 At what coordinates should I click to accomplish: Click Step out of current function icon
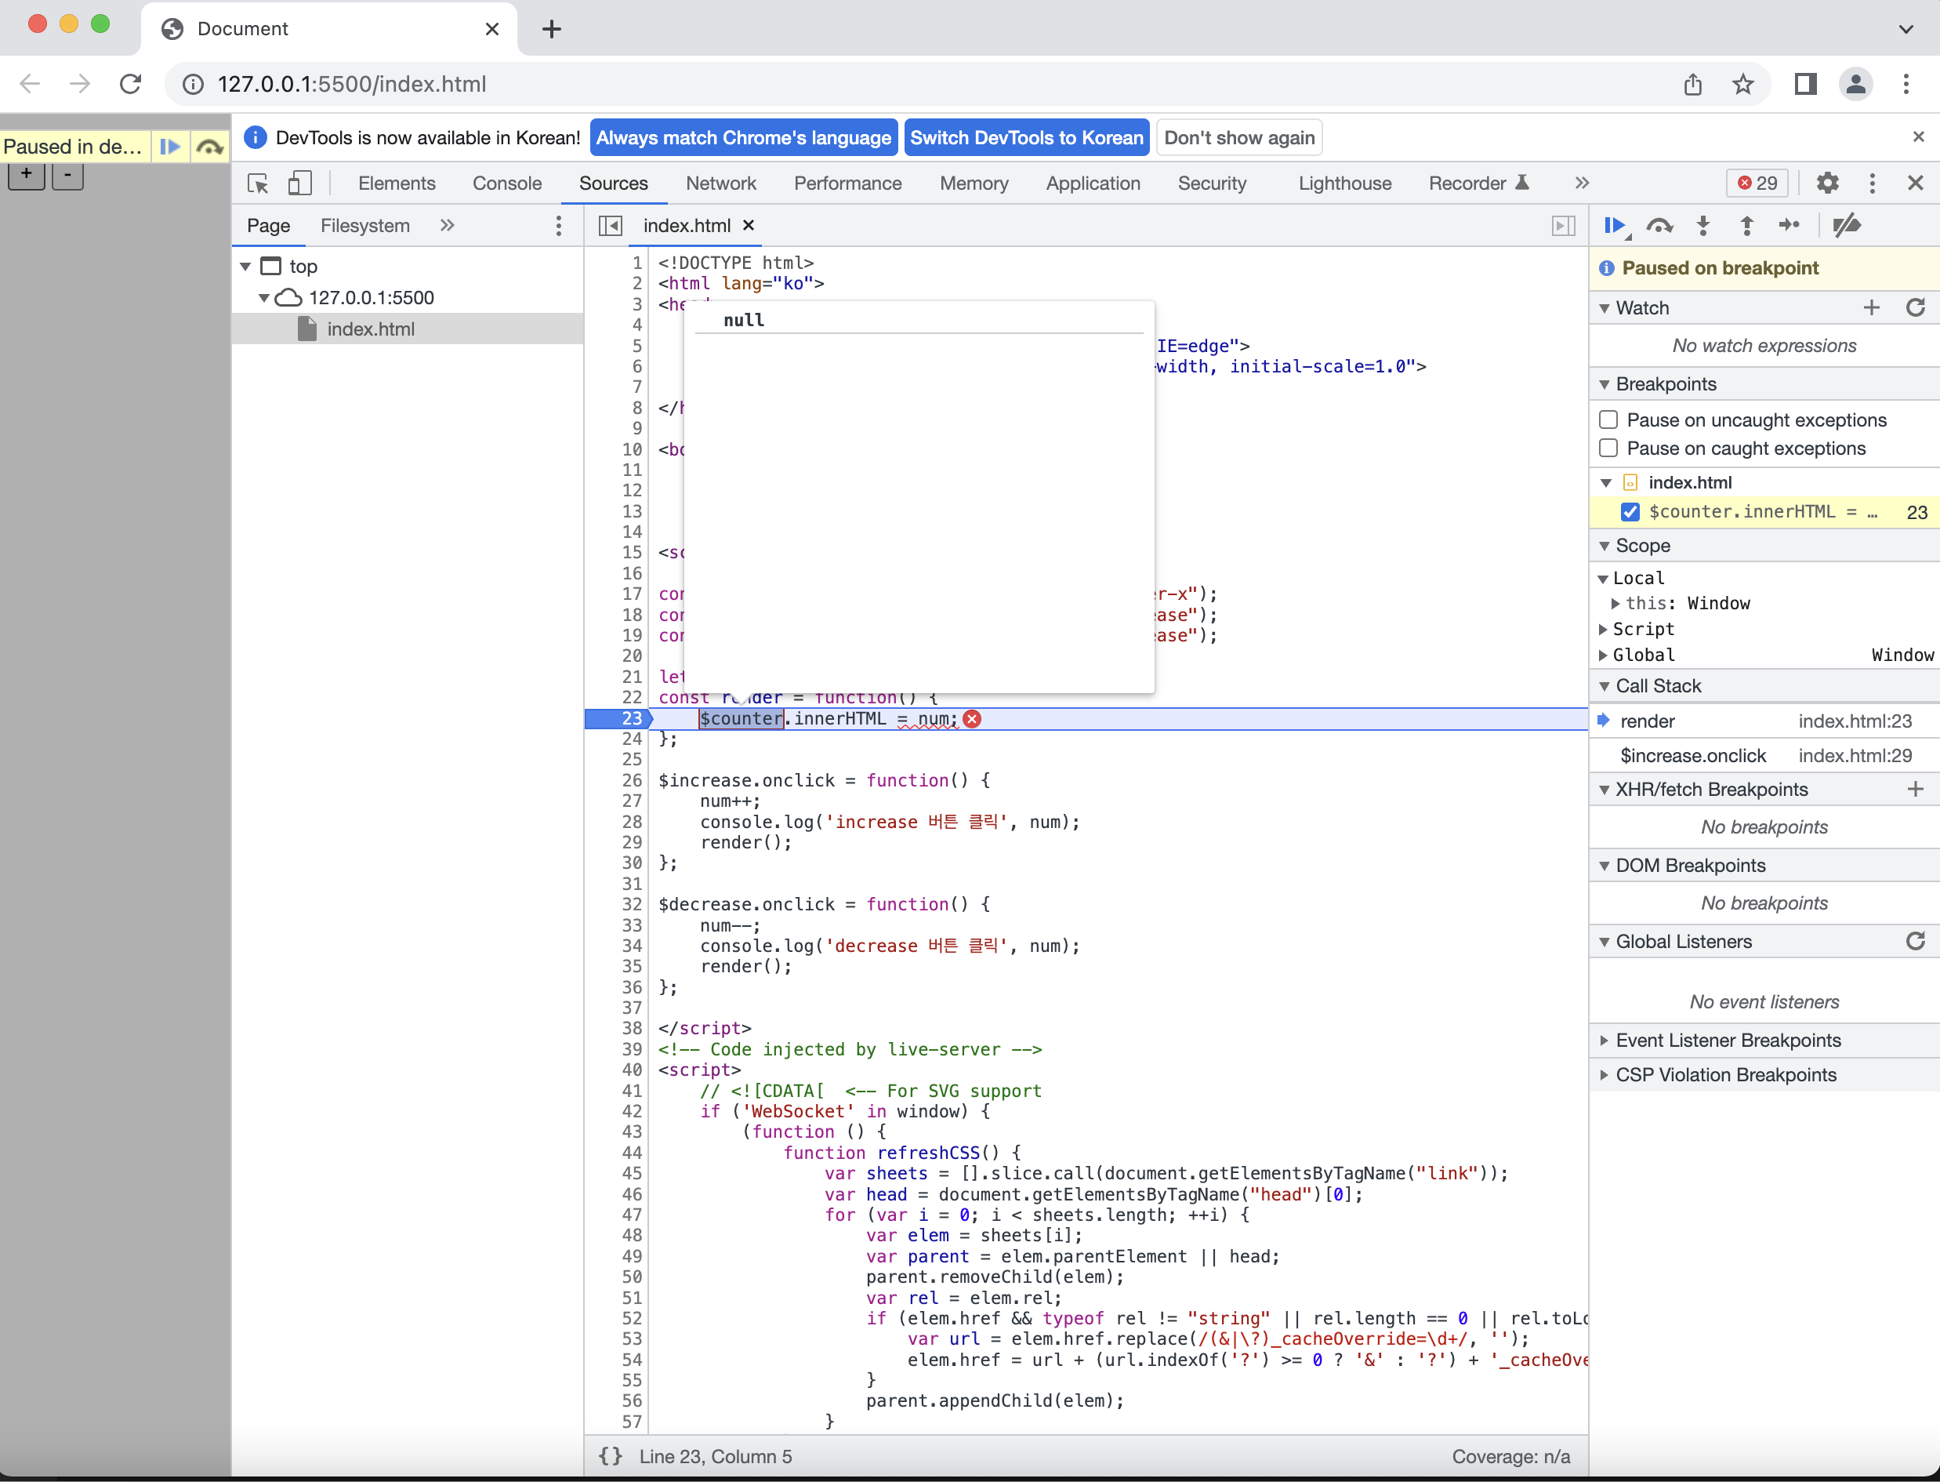pyautogui.click(x=1746, y=226)
